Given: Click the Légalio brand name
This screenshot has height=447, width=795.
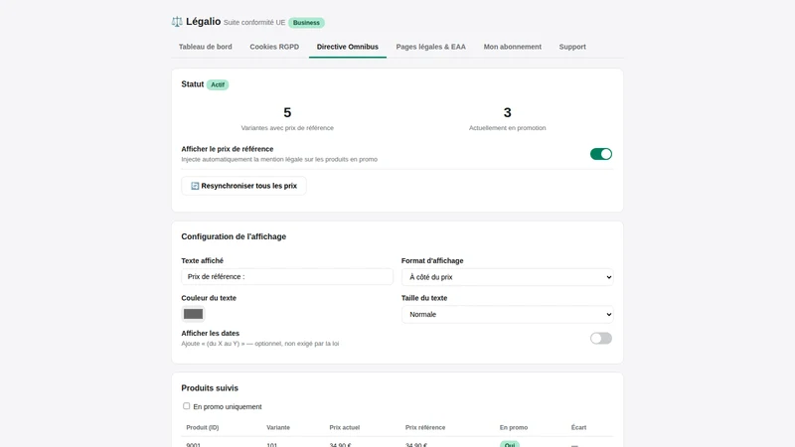Looking at the screenshot, I should (x=204, y=21).
